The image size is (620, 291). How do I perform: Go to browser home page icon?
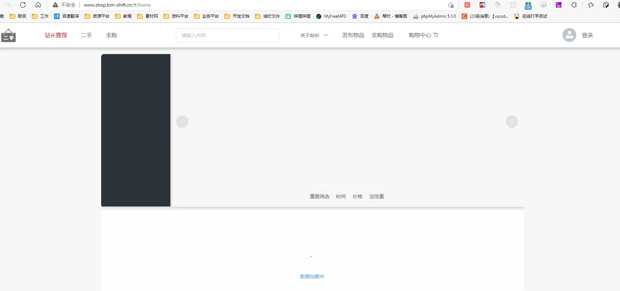[x=38, y=5]
